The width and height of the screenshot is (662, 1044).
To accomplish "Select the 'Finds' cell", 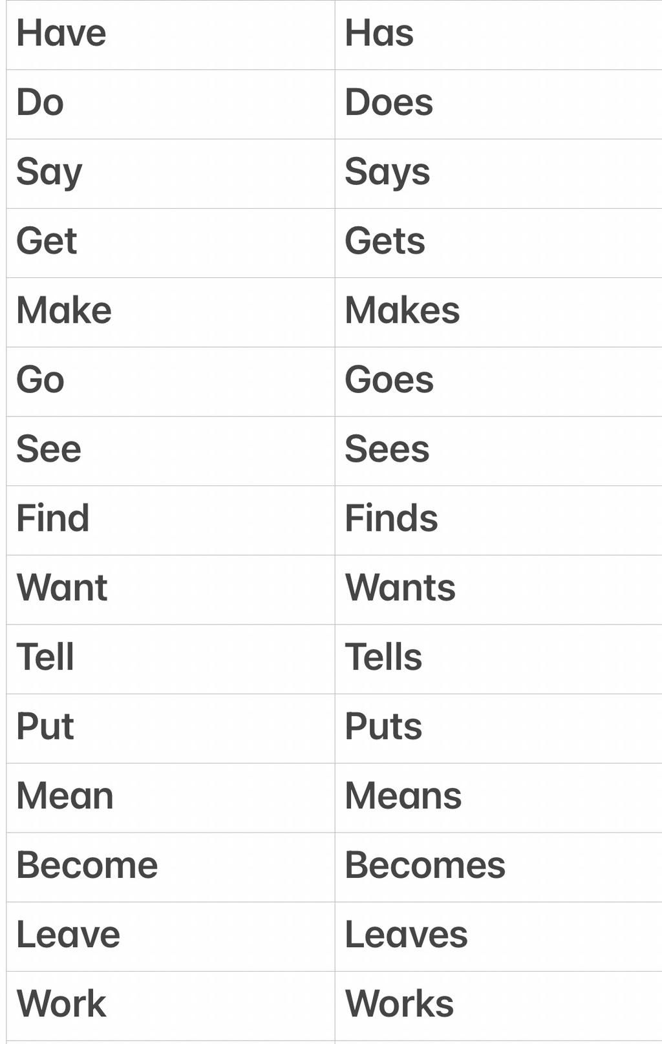I will pyautogui.click(x=498, y=520).
